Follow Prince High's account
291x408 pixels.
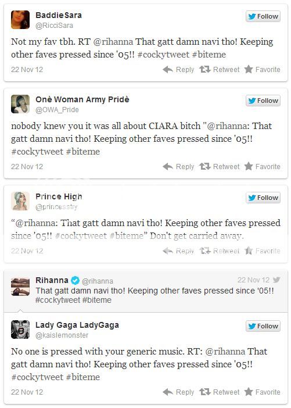click(263, 198)
